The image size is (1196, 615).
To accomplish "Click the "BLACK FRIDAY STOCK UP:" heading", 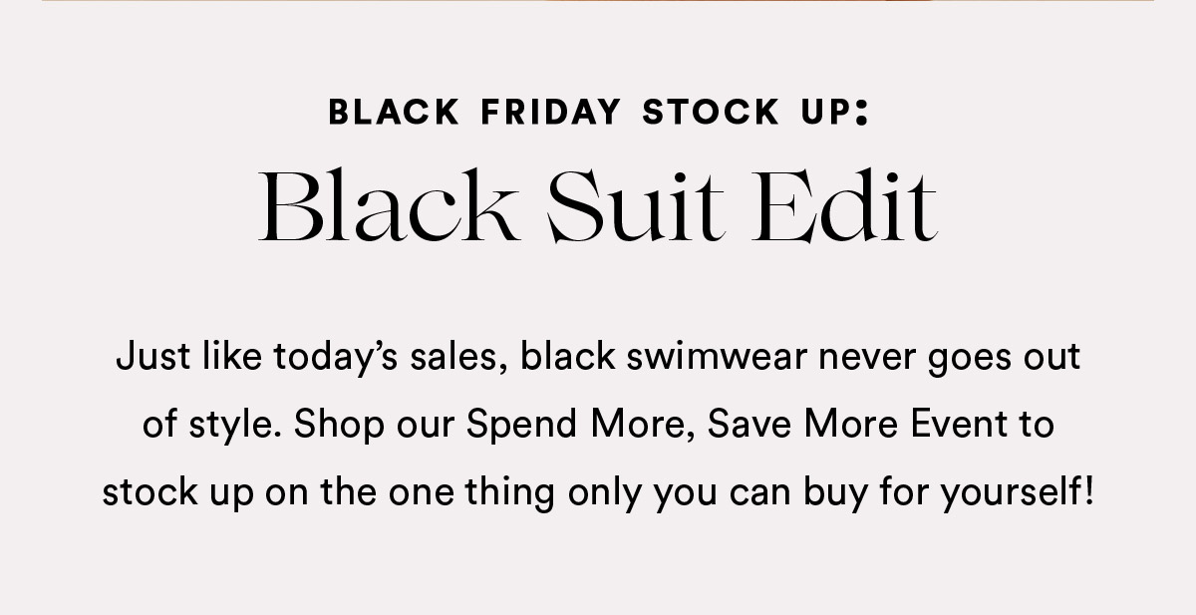I will click(x=599, y=113).
